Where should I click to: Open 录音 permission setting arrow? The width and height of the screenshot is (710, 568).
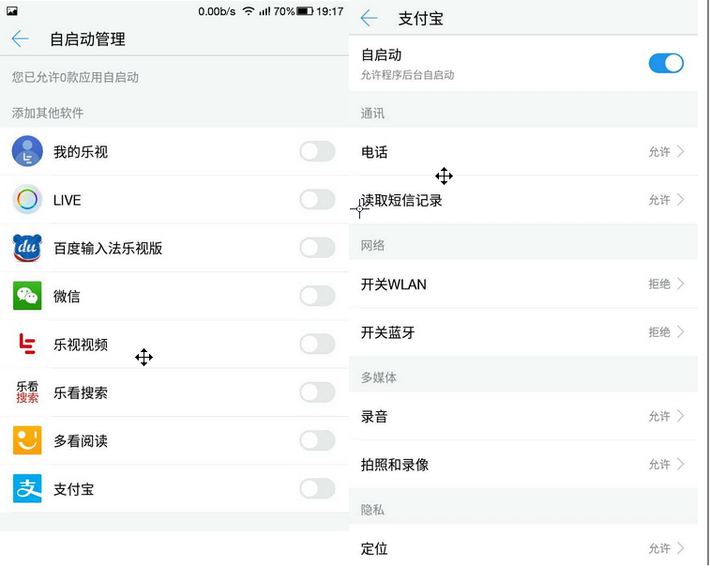tap(681, 416)
